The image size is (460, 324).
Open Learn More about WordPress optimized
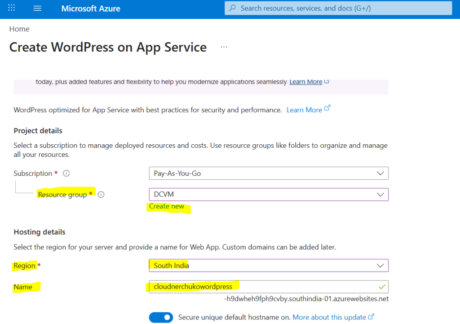pos(304,110)
